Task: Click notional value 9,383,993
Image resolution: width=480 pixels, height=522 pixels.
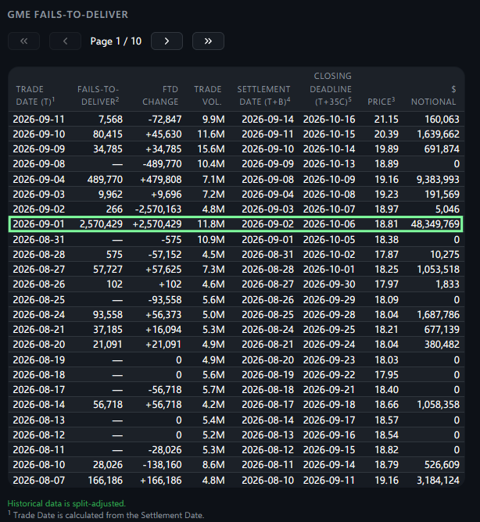Action: coord(438,180)
